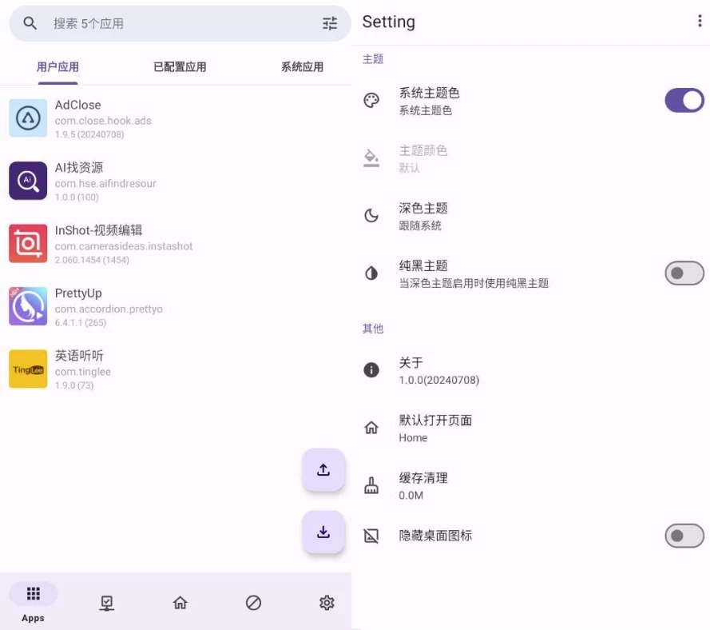Enable the 纯黑主题 switch
710x630 pixels.
click(683, 273)
